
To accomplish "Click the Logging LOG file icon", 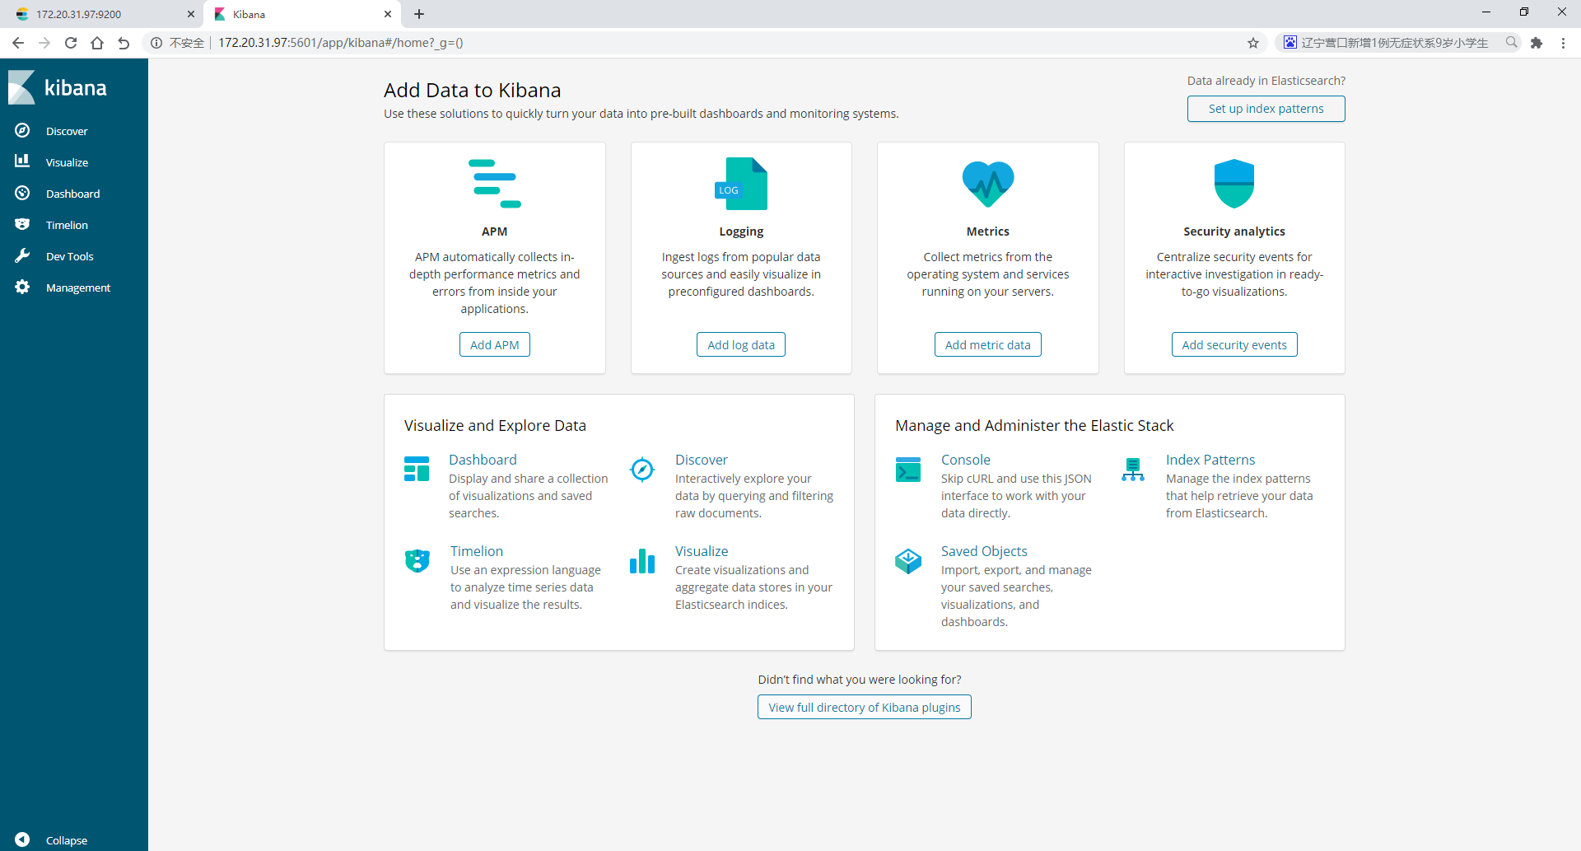I will (x=741, y=183).
